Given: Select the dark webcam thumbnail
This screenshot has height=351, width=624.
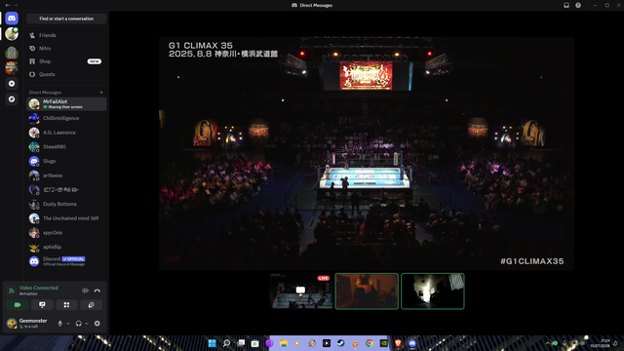Looking at the screenshot, I should point(433,291).
